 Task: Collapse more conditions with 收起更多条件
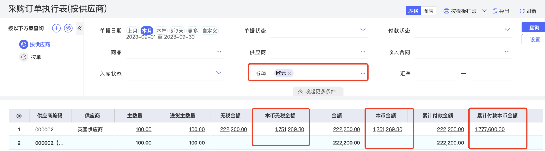pyautogui.click(x=318, y=91)
